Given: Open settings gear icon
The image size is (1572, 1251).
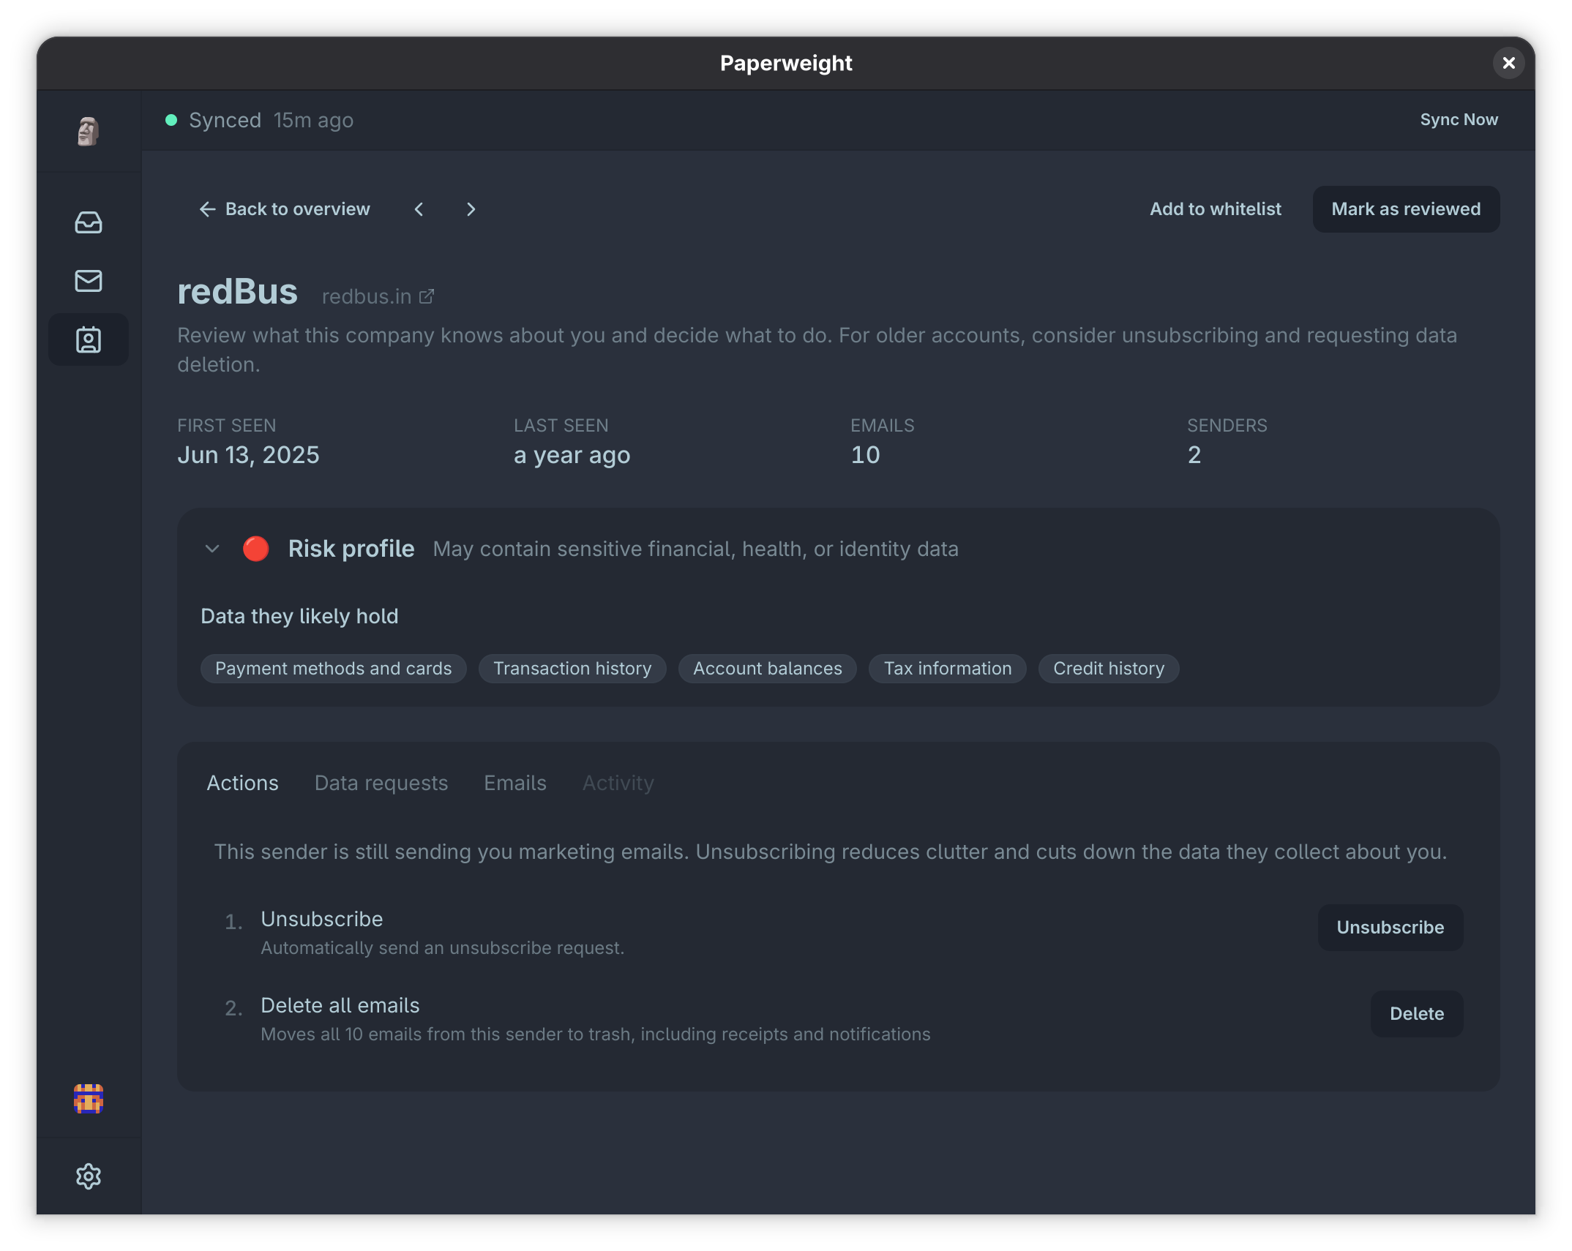Looking at the screenshot, I should pyautogui.click(x=89, y=1176).
